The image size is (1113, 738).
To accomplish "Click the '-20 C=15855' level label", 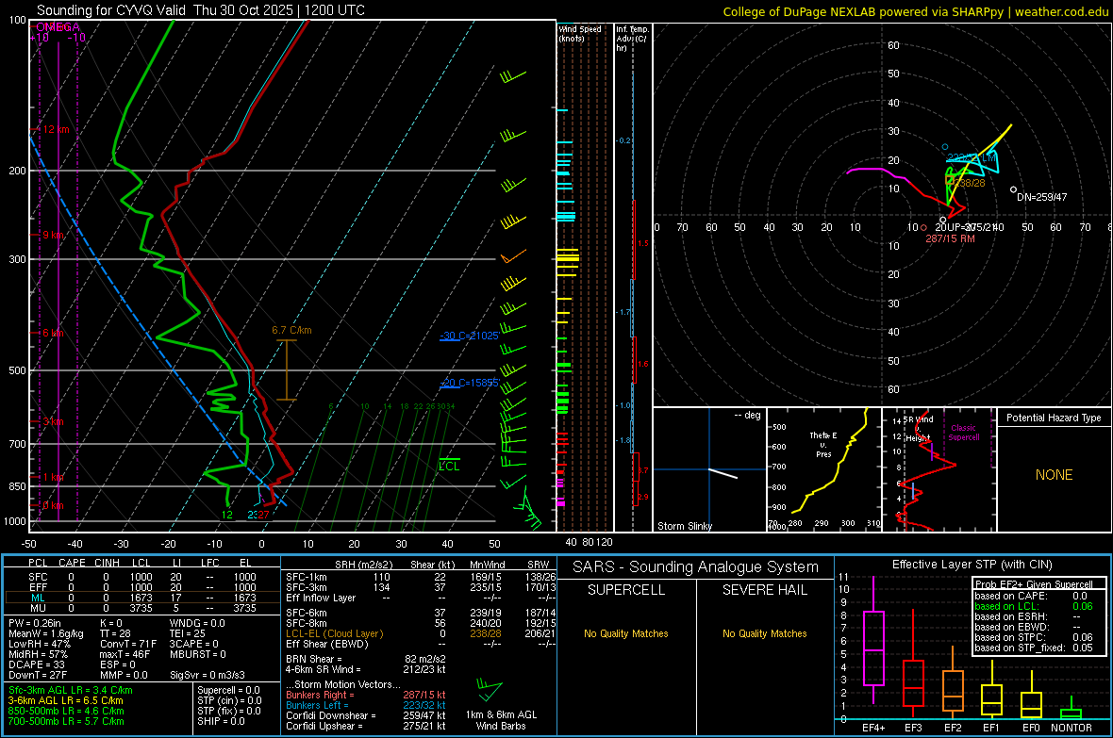I will [469, 383].
